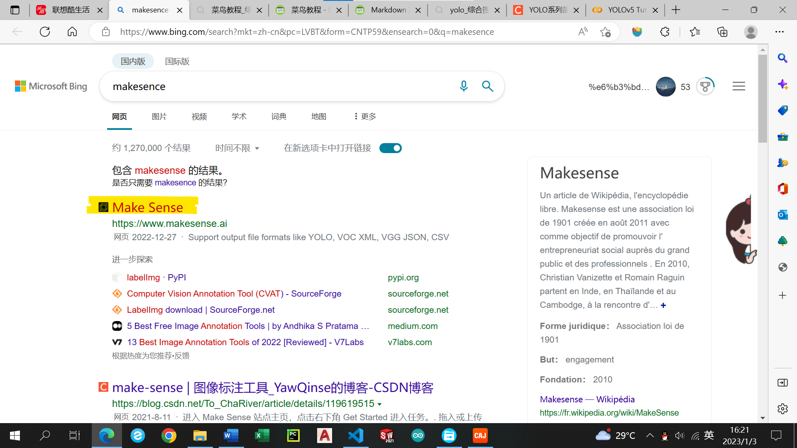Toggle open links in new tab switch
The image size is (797, 448).
[390, 148]
